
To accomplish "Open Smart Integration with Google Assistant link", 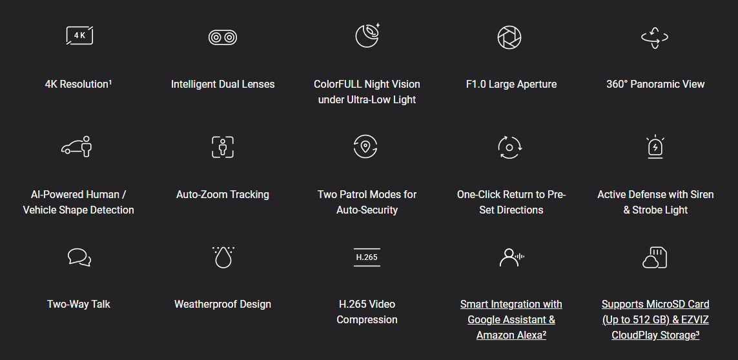I will (511, 319).
